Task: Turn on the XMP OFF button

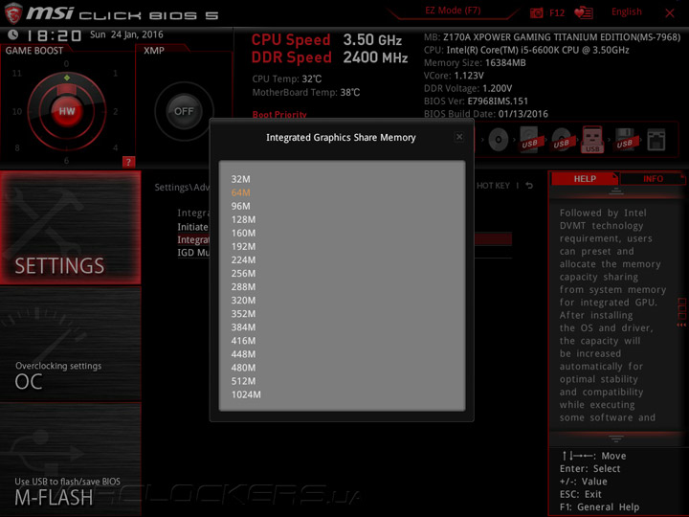Action: click(184, 111)
